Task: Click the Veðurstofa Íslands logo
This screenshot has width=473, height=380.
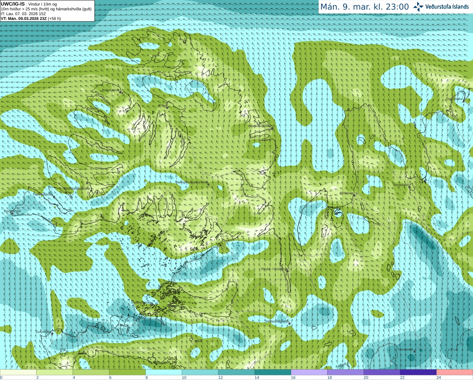Action: point(441,7)
